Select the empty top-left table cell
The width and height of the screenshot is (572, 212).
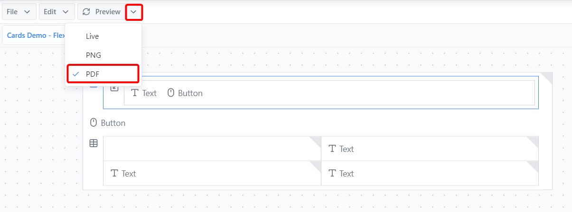coord(212,149)
